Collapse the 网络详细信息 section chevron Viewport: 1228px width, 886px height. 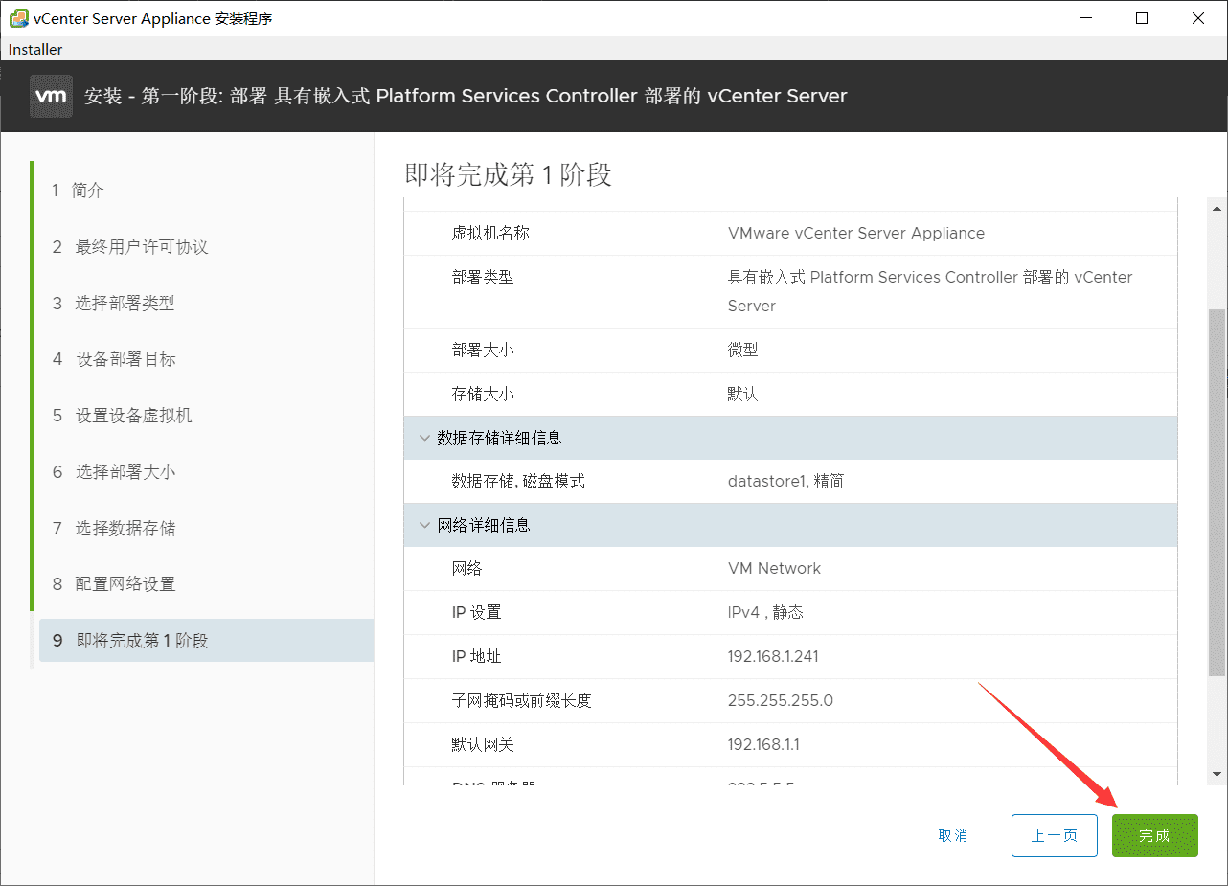(424, 525)
